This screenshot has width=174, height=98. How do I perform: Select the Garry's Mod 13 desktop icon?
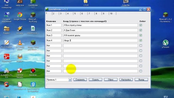click(33, 87)
